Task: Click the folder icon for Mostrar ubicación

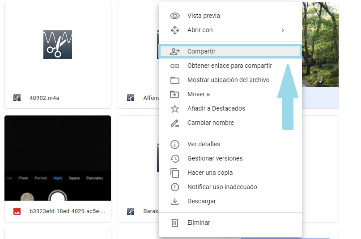Action: (175, 80)
